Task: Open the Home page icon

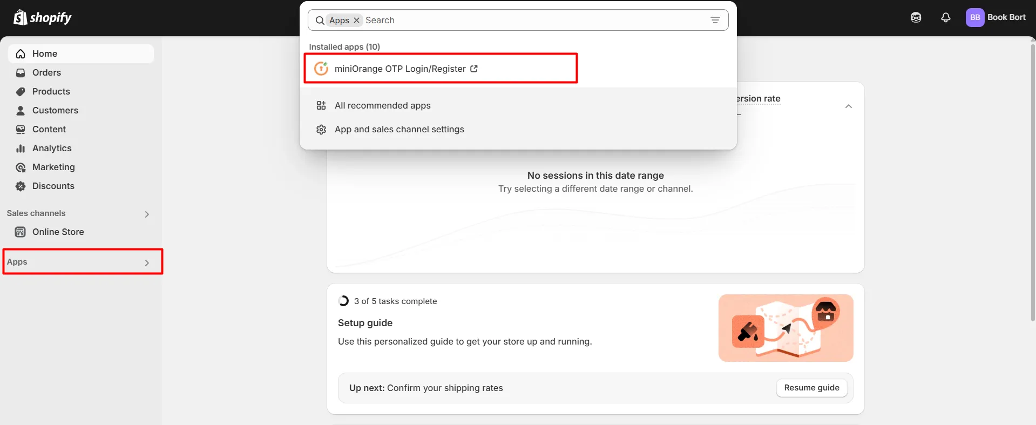Action: (x=21, y=53)
